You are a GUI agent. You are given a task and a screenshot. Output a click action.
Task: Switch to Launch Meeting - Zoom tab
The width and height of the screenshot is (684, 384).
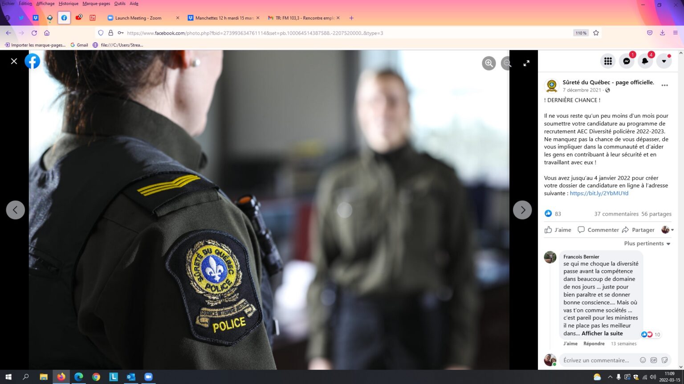pos(138,18)
